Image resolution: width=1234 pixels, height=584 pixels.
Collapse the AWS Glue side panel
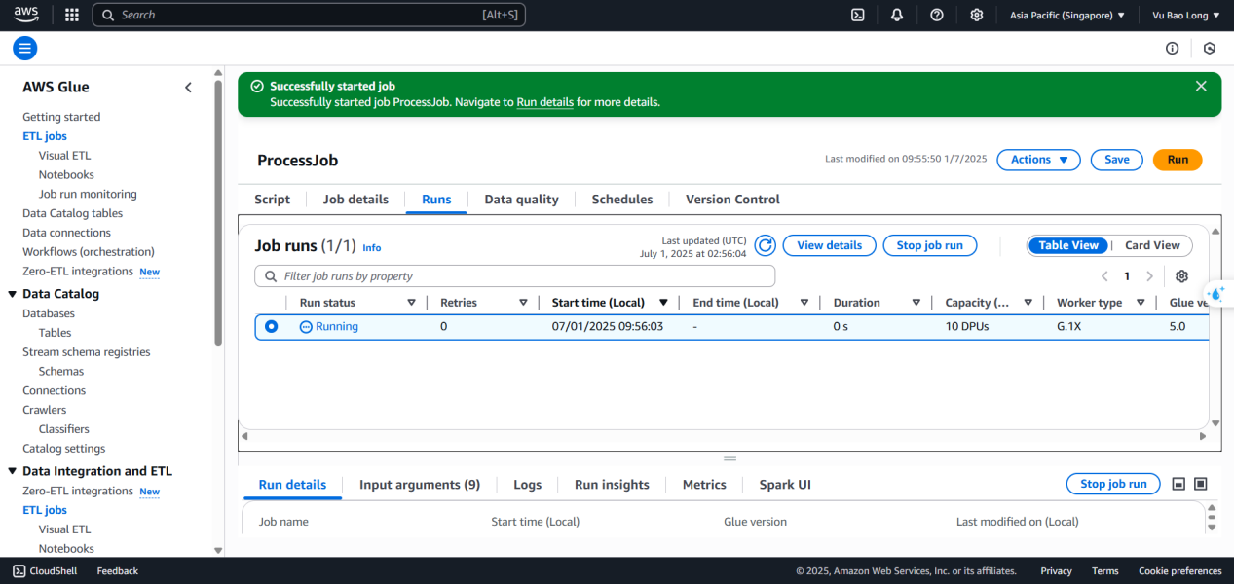[x=189, y=88]
